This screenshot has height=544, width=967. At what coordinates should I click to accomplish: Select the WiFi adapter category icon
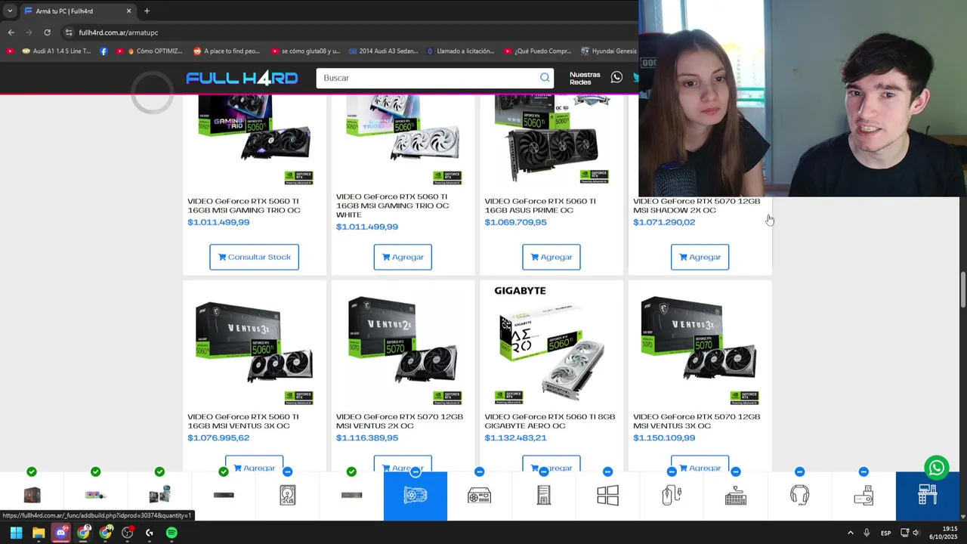pos(864,496)
